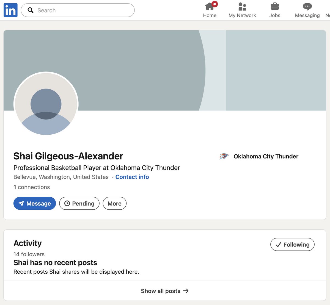The height and width of the screenshot is (305, 330).
Task: Click the LinkedIn logo icon
Action: coord(10,10)
